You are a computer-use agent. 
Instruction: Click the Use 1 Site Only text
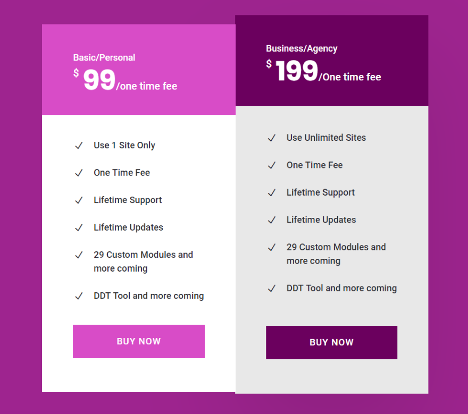(x=124, y=145)
